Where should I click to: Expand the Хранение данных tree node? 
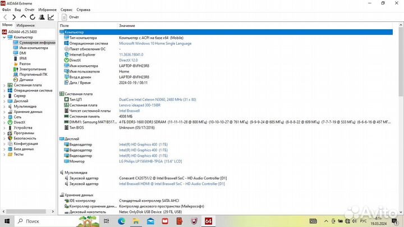pos(4,112)
